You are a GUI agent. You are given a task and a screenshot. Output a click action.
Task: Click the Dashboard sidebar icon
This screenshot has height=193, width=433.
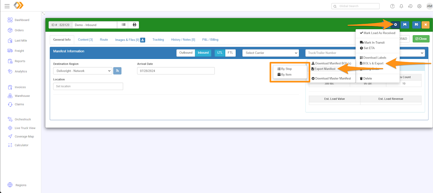pos(10,20)
